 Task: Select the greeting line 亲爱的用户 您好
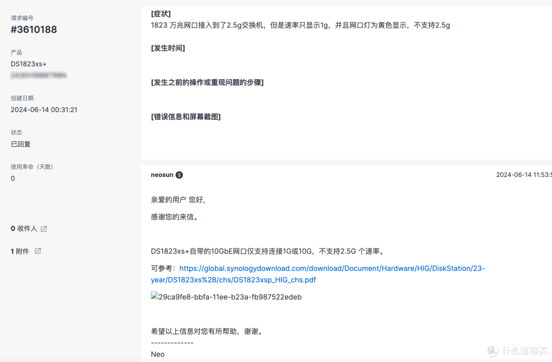tap(178, 199)
